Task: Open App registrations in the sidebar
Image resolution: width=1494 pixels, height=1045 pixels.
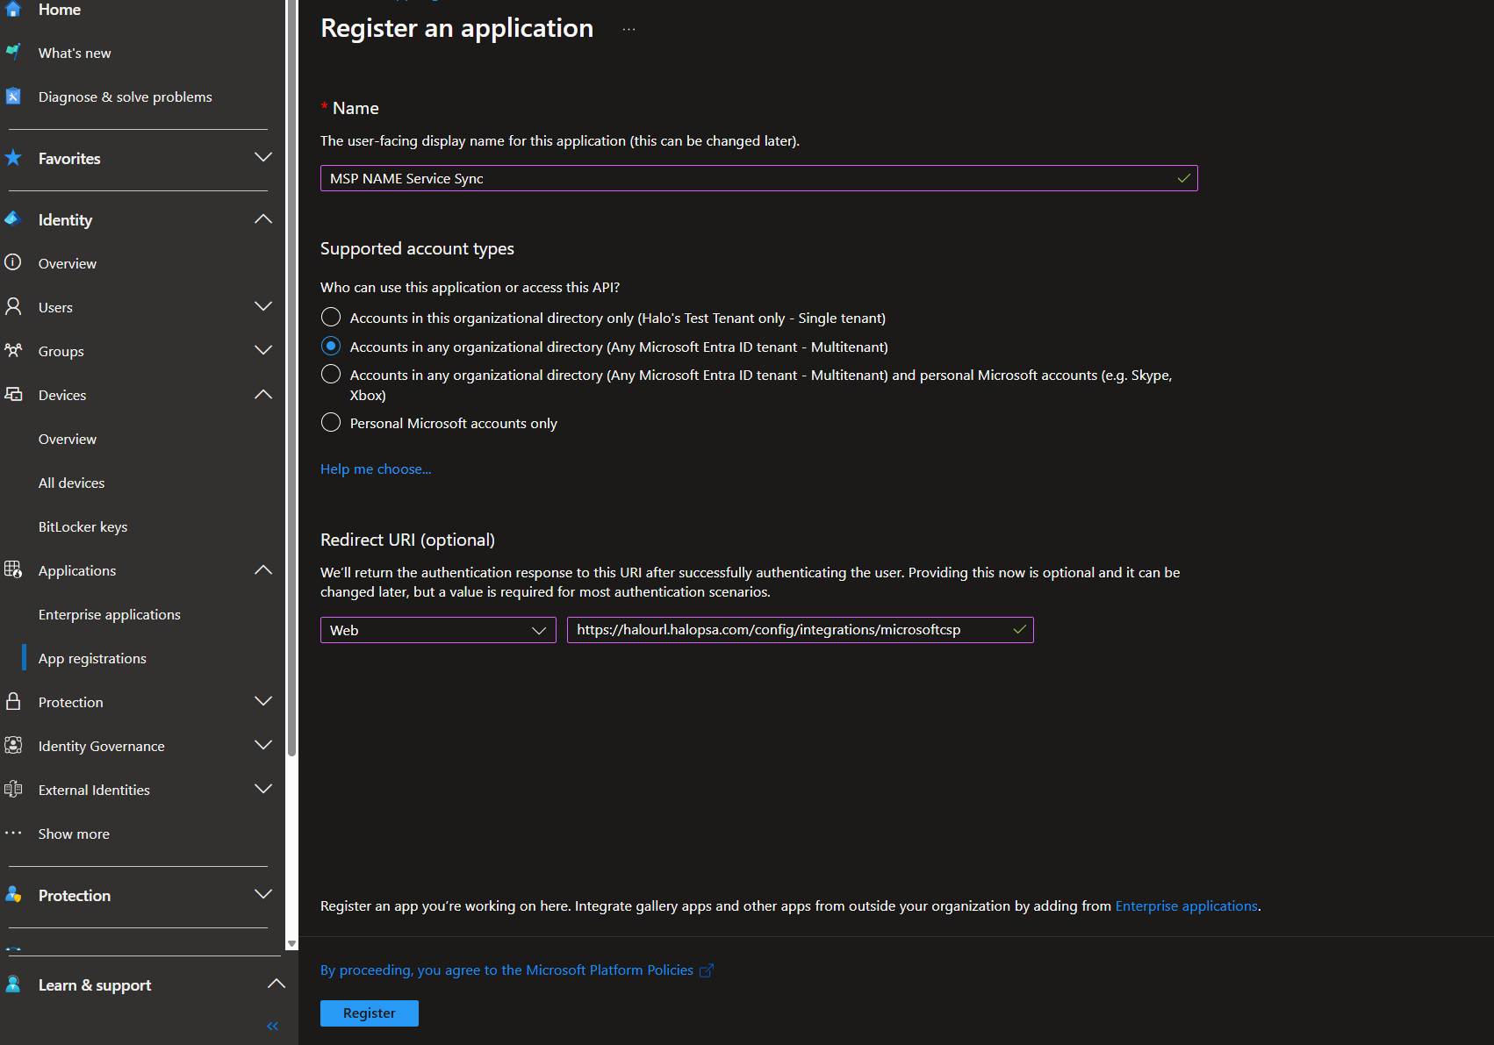Action: [92, 658]
